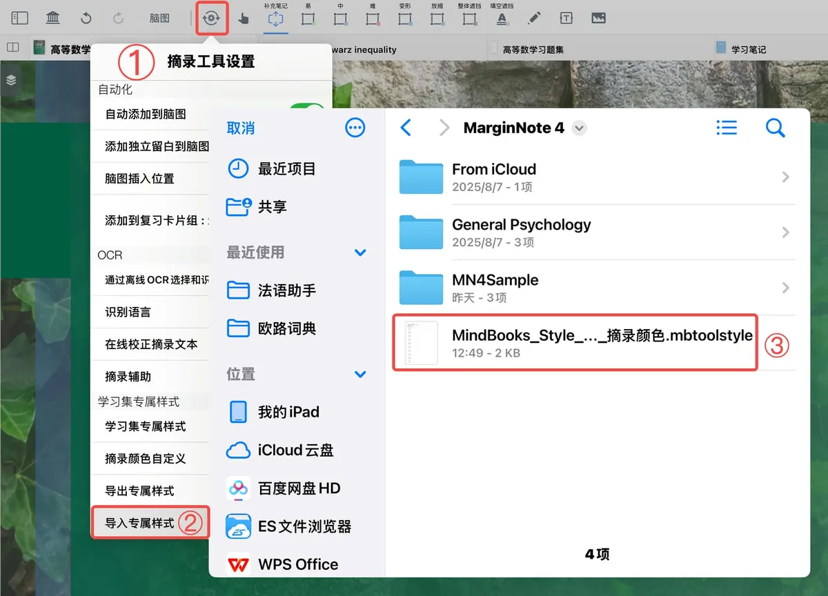
Task: Collapse the 最近使用 section chevron
Action: point(360,252)
